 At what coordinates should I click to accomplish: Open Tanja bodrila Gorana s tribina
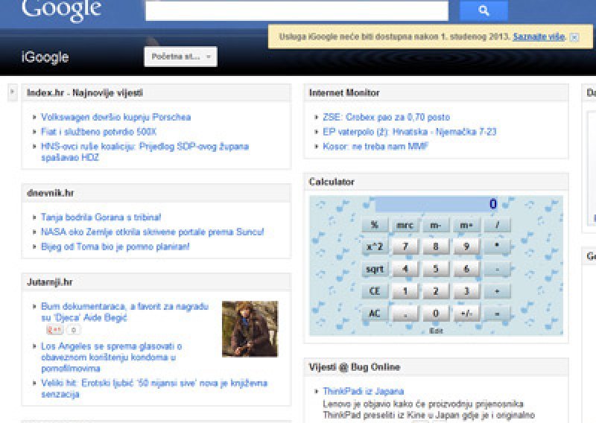[101, 217]
